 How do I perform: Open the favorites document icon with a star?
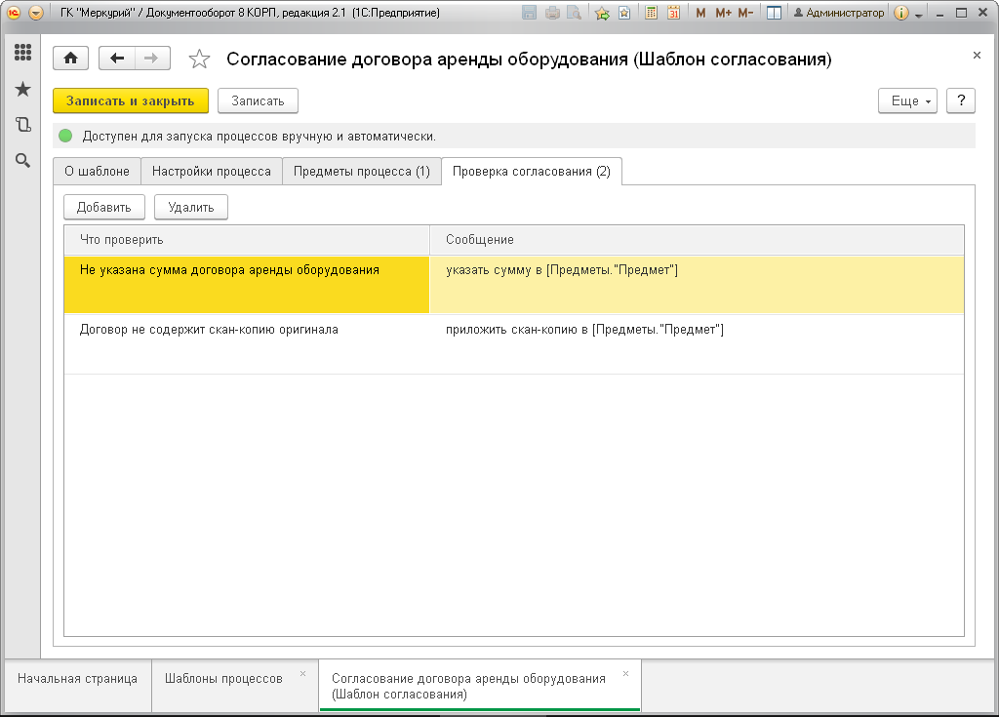click(624, 13)
